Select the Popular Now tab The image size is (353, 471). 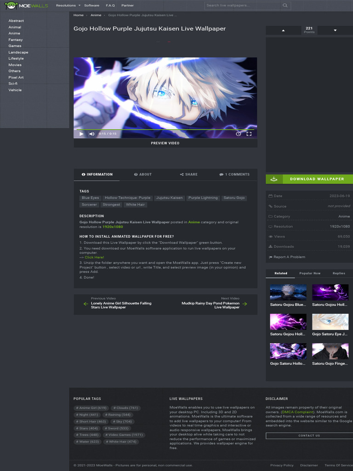310,273
